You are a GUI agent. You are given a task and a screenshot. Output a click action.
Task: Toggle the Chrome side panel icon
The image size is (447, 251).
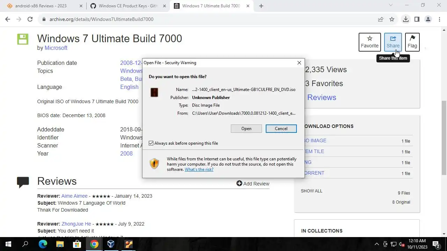coord(417,19)
